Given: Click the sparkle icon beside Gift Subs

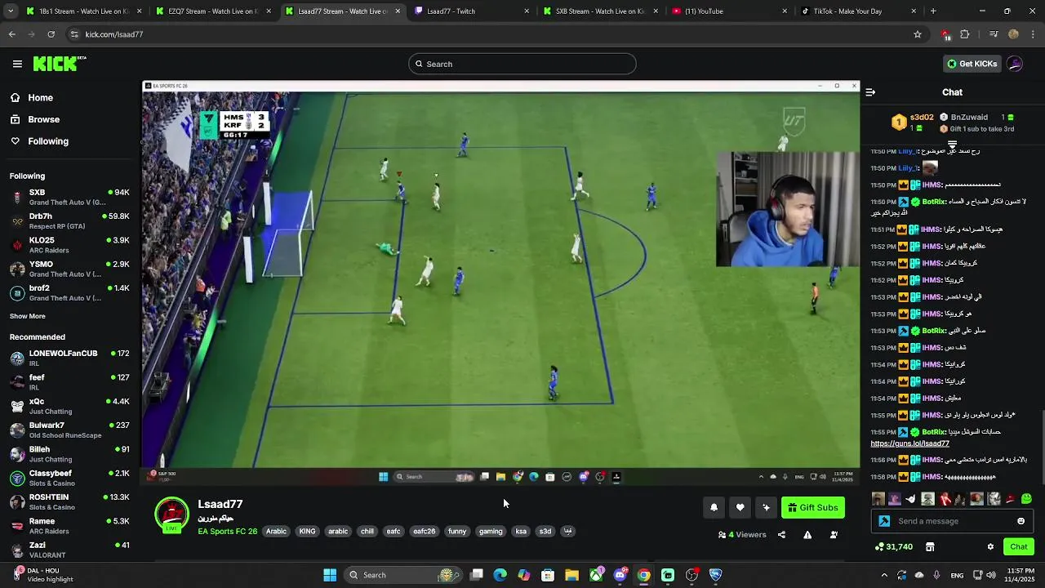Looking at the screenshot, I should point(766,507).
